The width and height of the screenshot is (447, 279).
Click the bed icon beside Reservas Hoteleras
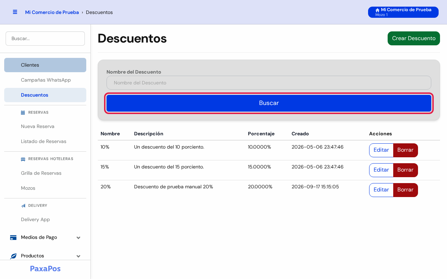pyautogui.click(x=23, y=159)
